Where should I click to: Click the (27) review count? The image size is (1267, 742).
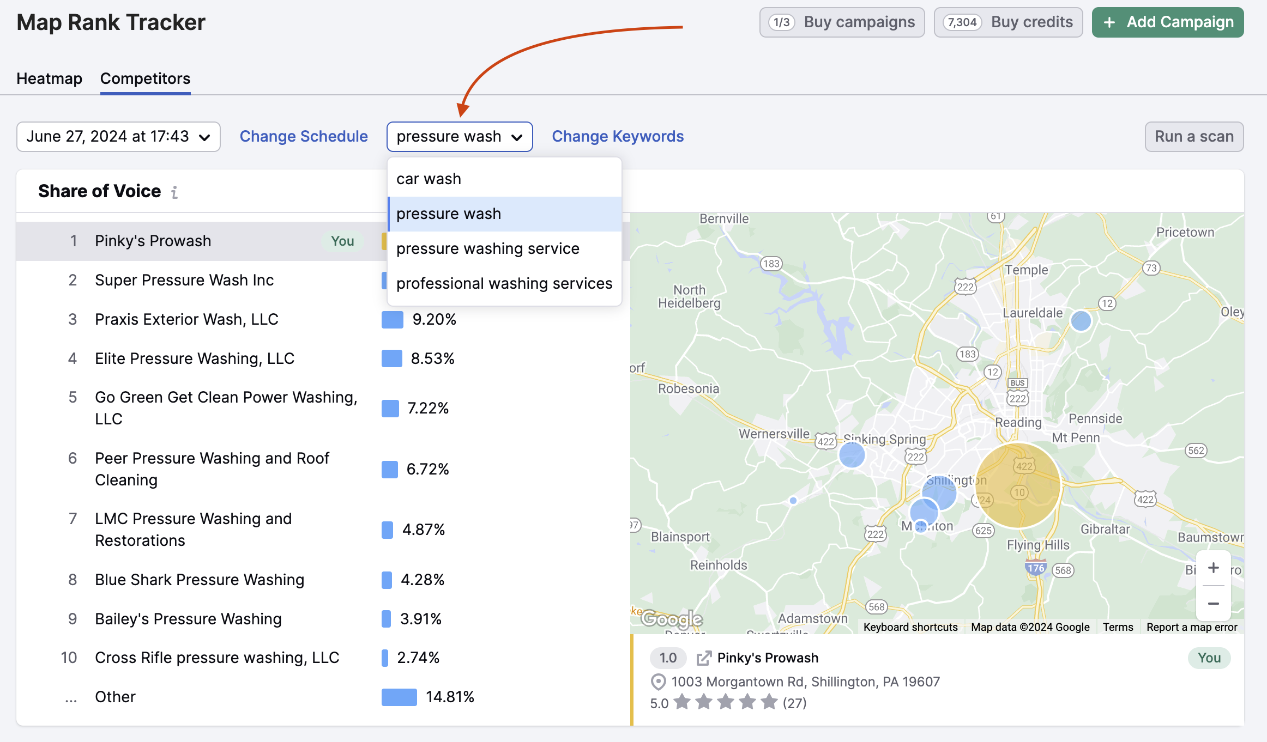[x=794, y=703]
